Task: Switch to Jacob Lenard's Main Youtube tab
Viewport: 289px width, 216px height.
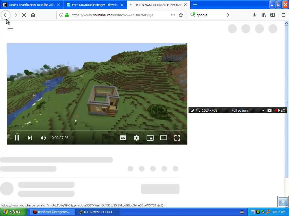Action: coord(31,5)
